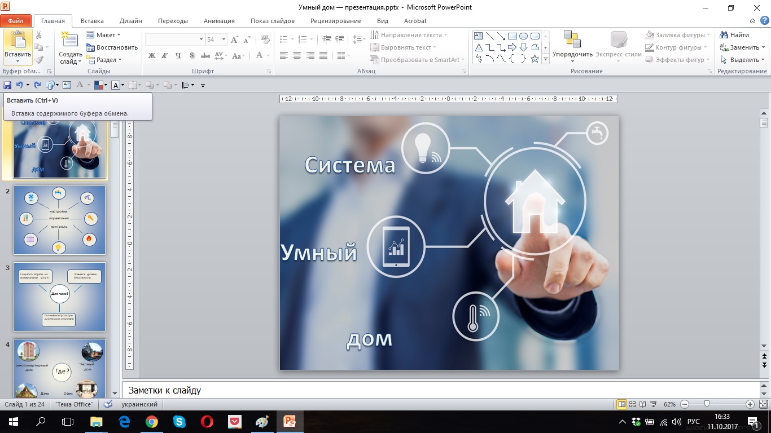Open the Файл tab
The height and width of the screenshot is (433, 771).
click(x=16, y=21)
